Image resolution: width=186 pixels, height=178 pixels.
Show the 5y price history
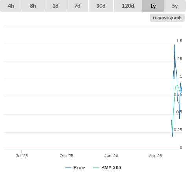coord(175,6)
